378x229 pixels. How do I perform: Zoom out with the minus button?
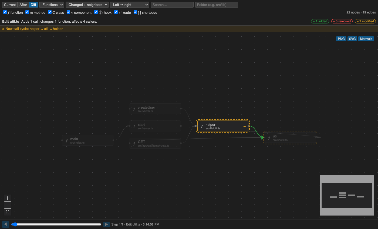tap(8, 205)
